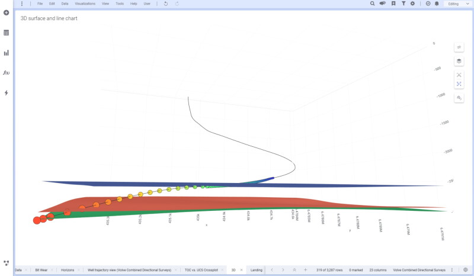Open the Data menu
The image size is (474, 276).
(65, 4)
